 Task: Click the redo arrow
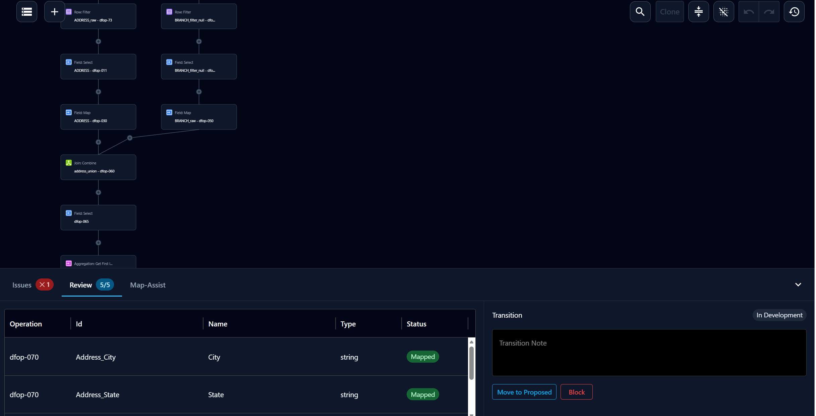[769, 12]
